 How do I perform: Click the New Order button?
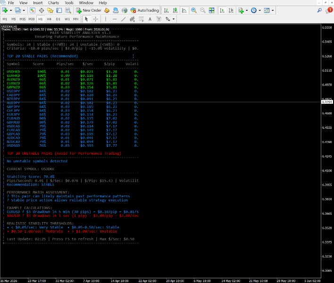click(89, 10)
